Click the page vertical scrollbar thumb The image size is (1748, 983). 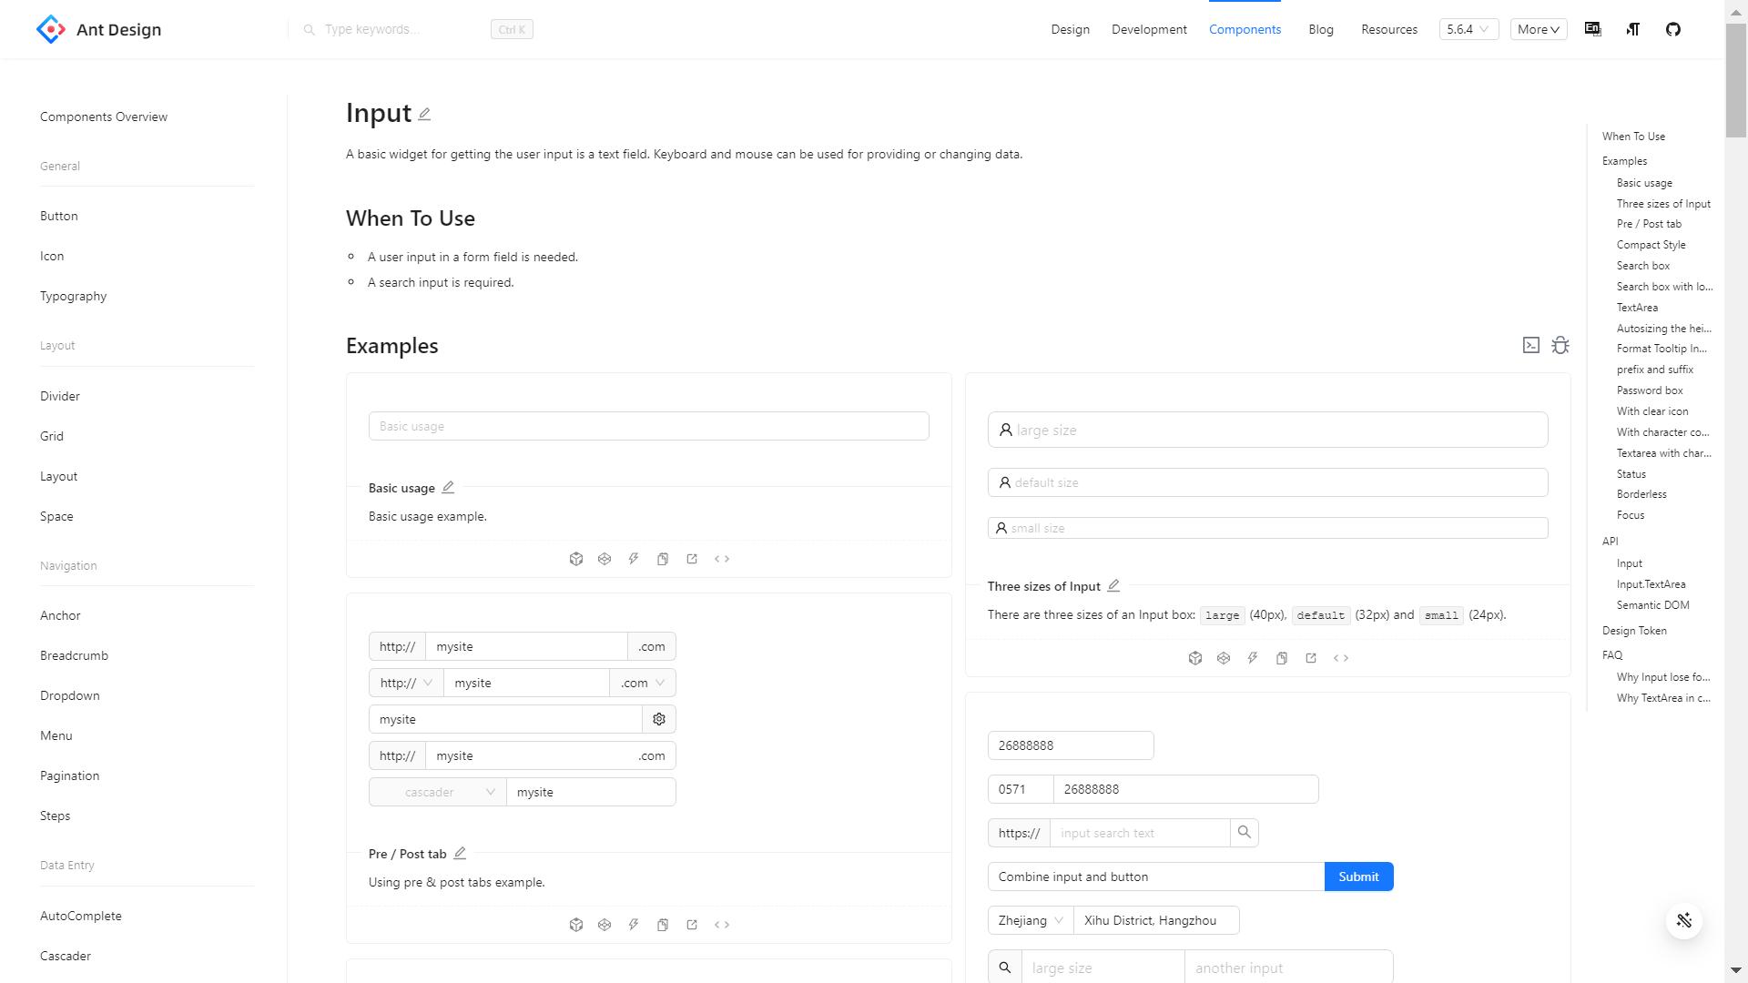(x=1736, y=80)
